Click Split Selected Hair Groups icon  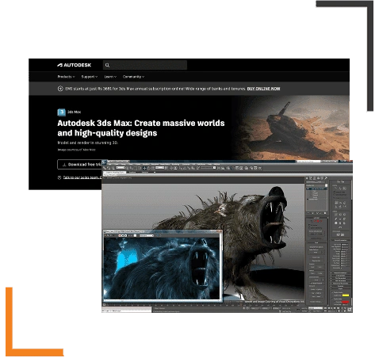coord(338,234)
